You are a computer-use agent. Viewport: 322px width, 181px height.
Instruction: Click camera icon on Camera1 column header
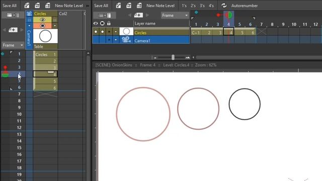pos(29,14)
